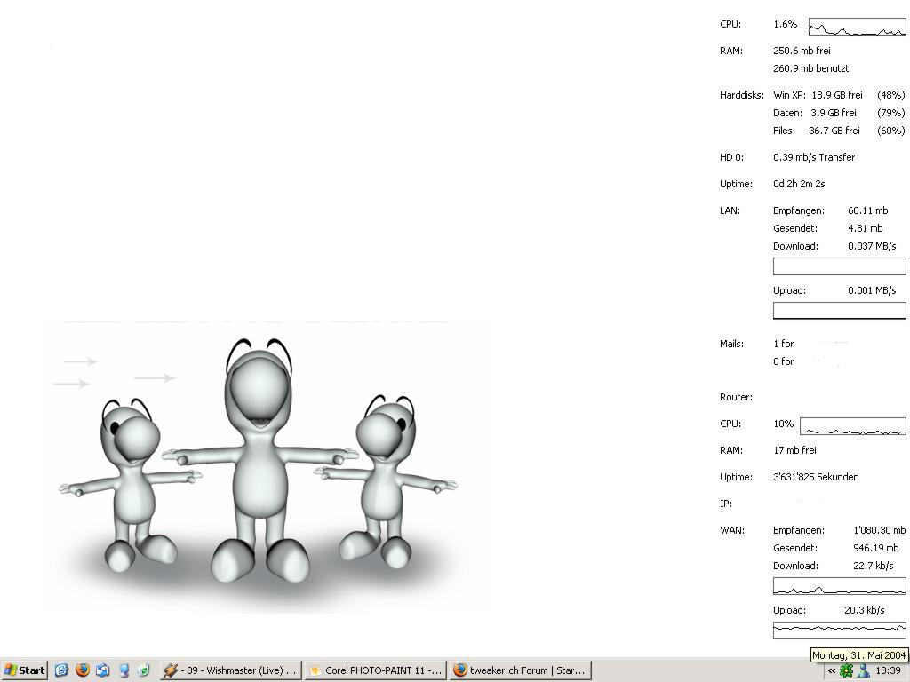The image size is (910, 682).
Task: Click the taskbar clock showing 13:39
Action: pyautogui.click(x=888, y=670)
